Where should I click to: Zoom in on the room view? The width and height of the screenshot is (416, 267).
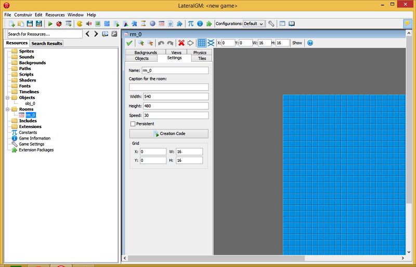(x=141, y=43)
